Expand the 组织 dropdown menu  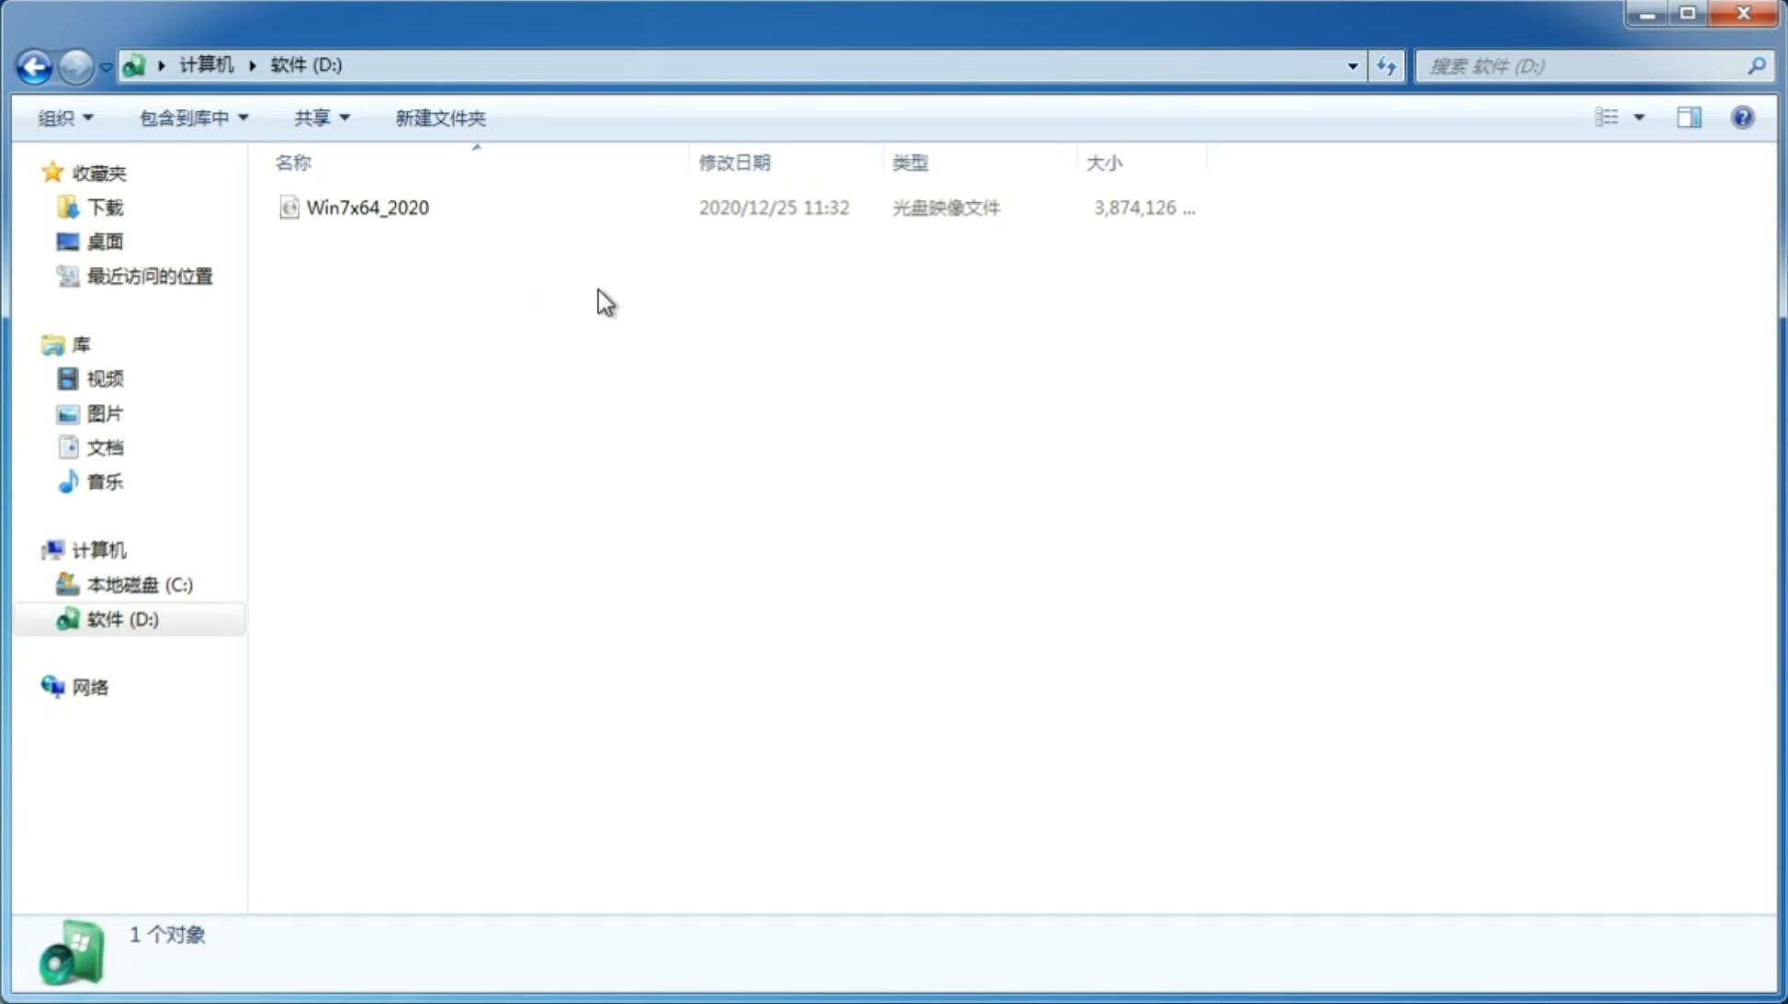pyautogui.click(x=65, y=116)
